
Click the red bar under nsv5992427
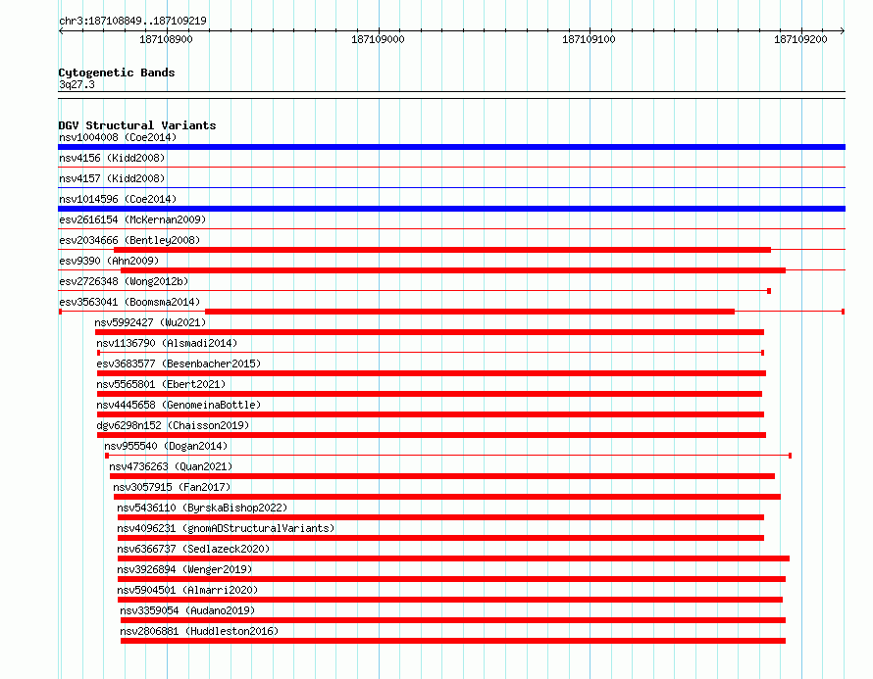(x=430, y=332)
